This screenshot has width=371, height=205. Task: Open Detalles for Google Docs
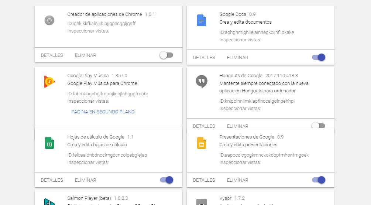[204, 57]
